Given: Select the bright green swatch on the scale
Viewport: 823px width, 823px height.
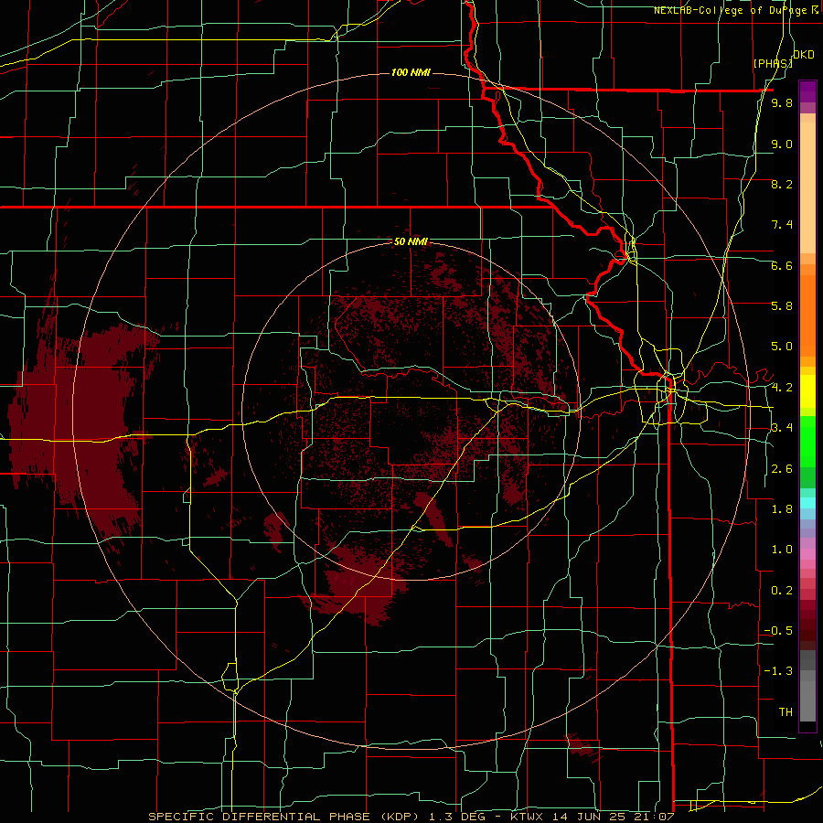Looking at the screenshot, I should coord(807,441).
